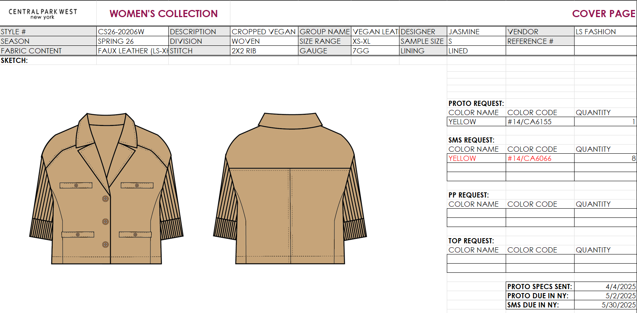Select the REFERENCE # label cell
The width and height of the screenshot is (637, 313).
click(540, 41)
